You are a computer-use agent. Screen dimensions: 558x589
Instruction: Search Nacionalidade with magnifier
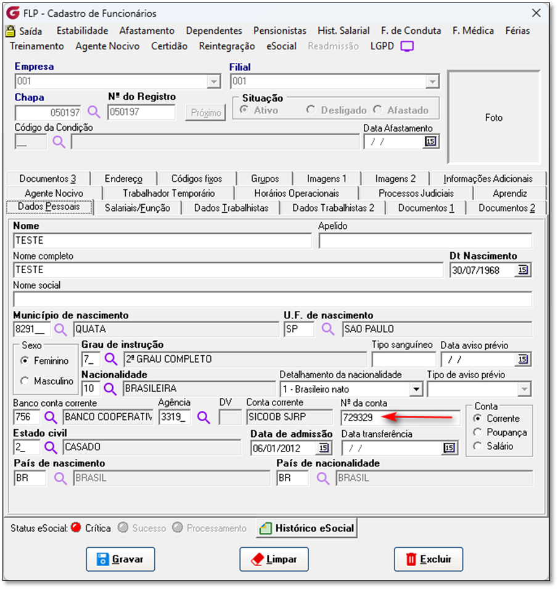click(x=110, y=389)
